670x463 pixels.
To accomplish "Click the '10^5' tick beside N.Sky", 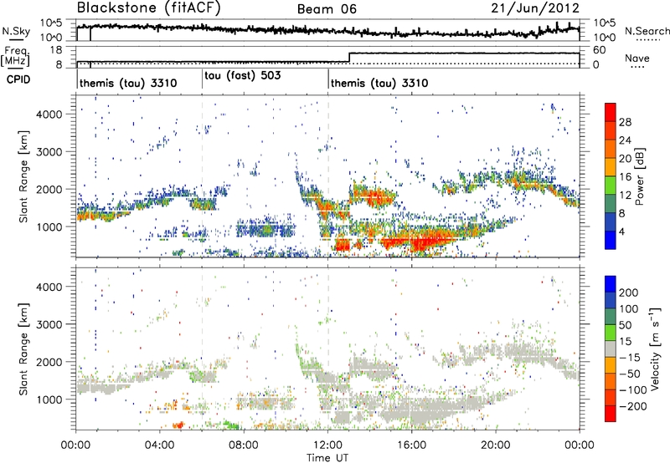I will point(51,23).
